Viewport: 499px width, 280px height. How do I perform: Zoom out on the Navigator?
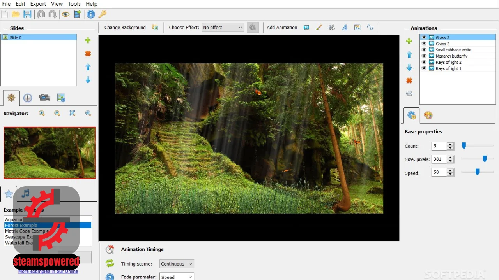point(57,113)
